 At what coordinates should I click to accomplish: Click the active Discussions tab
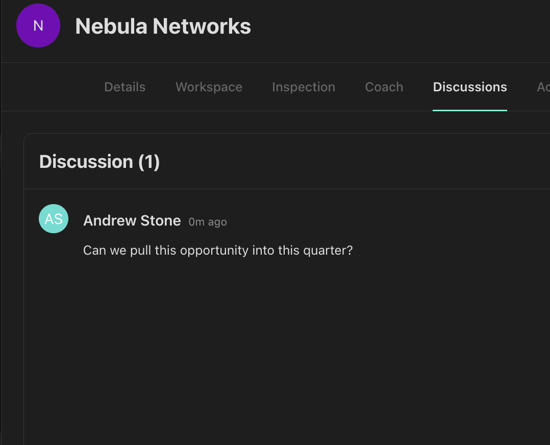[x=470, y=87]
